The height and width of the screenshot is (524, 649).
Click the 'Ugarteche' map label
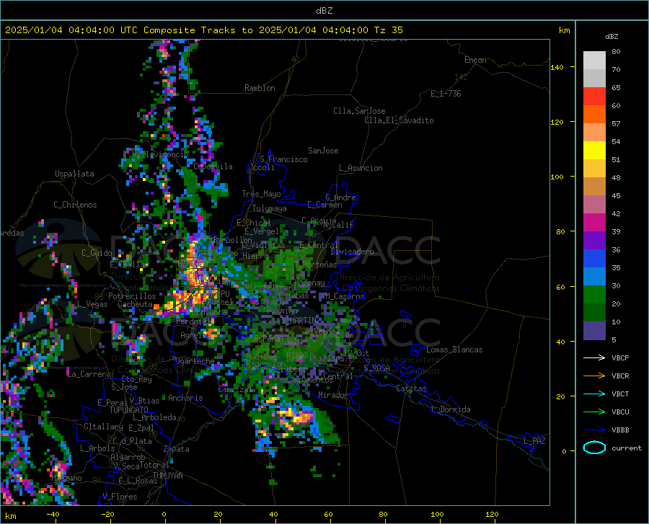tap(195, 361)
